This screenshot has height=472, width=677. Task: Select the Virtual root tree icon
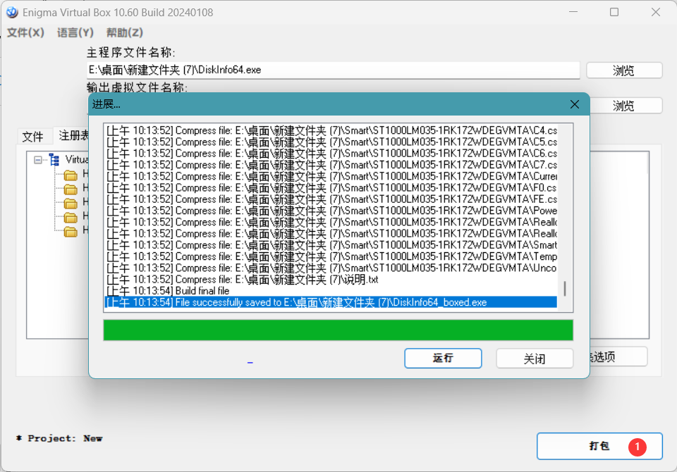(x=54, y=160)
